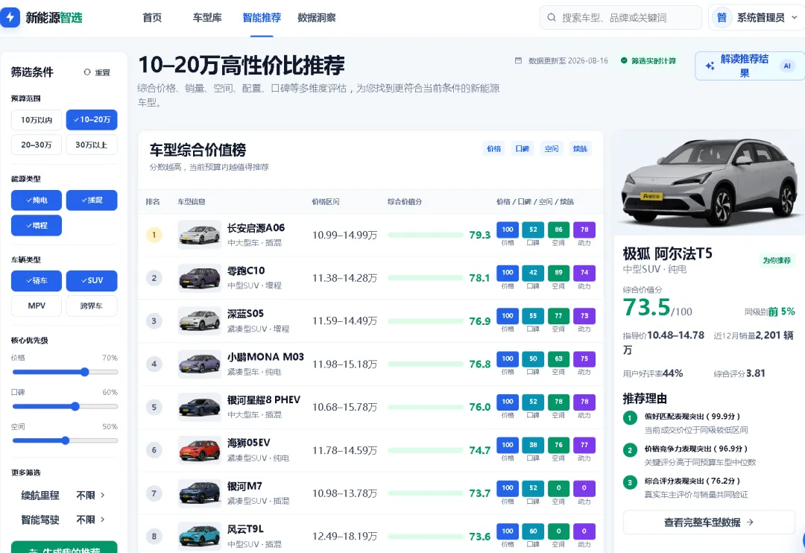Viewport: 805px width, 553px height.
Task: Sort ranking by 空间 tag
Action: tap(552, 149)
